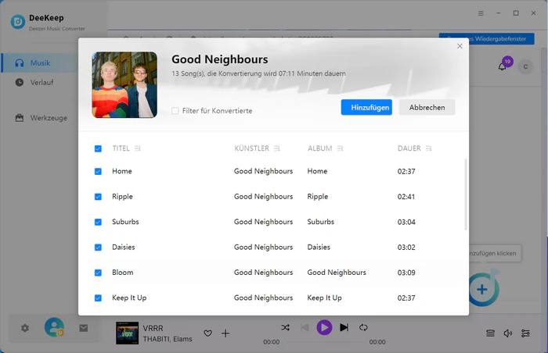The image size is (548, 353).
Task: Uncheck the Bloom song checkbox
Action: (x=98, y=273)
